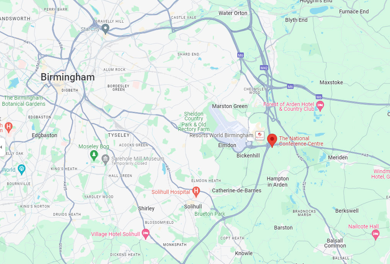Click the Forest of Arden Hotel bed icon
The image size is (390, 264).
tap(320, 106)
